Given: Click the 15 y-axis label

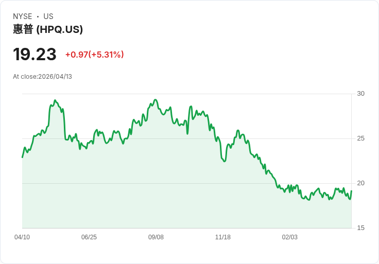Looking at the screenshot, I should [x=361, y=228].
